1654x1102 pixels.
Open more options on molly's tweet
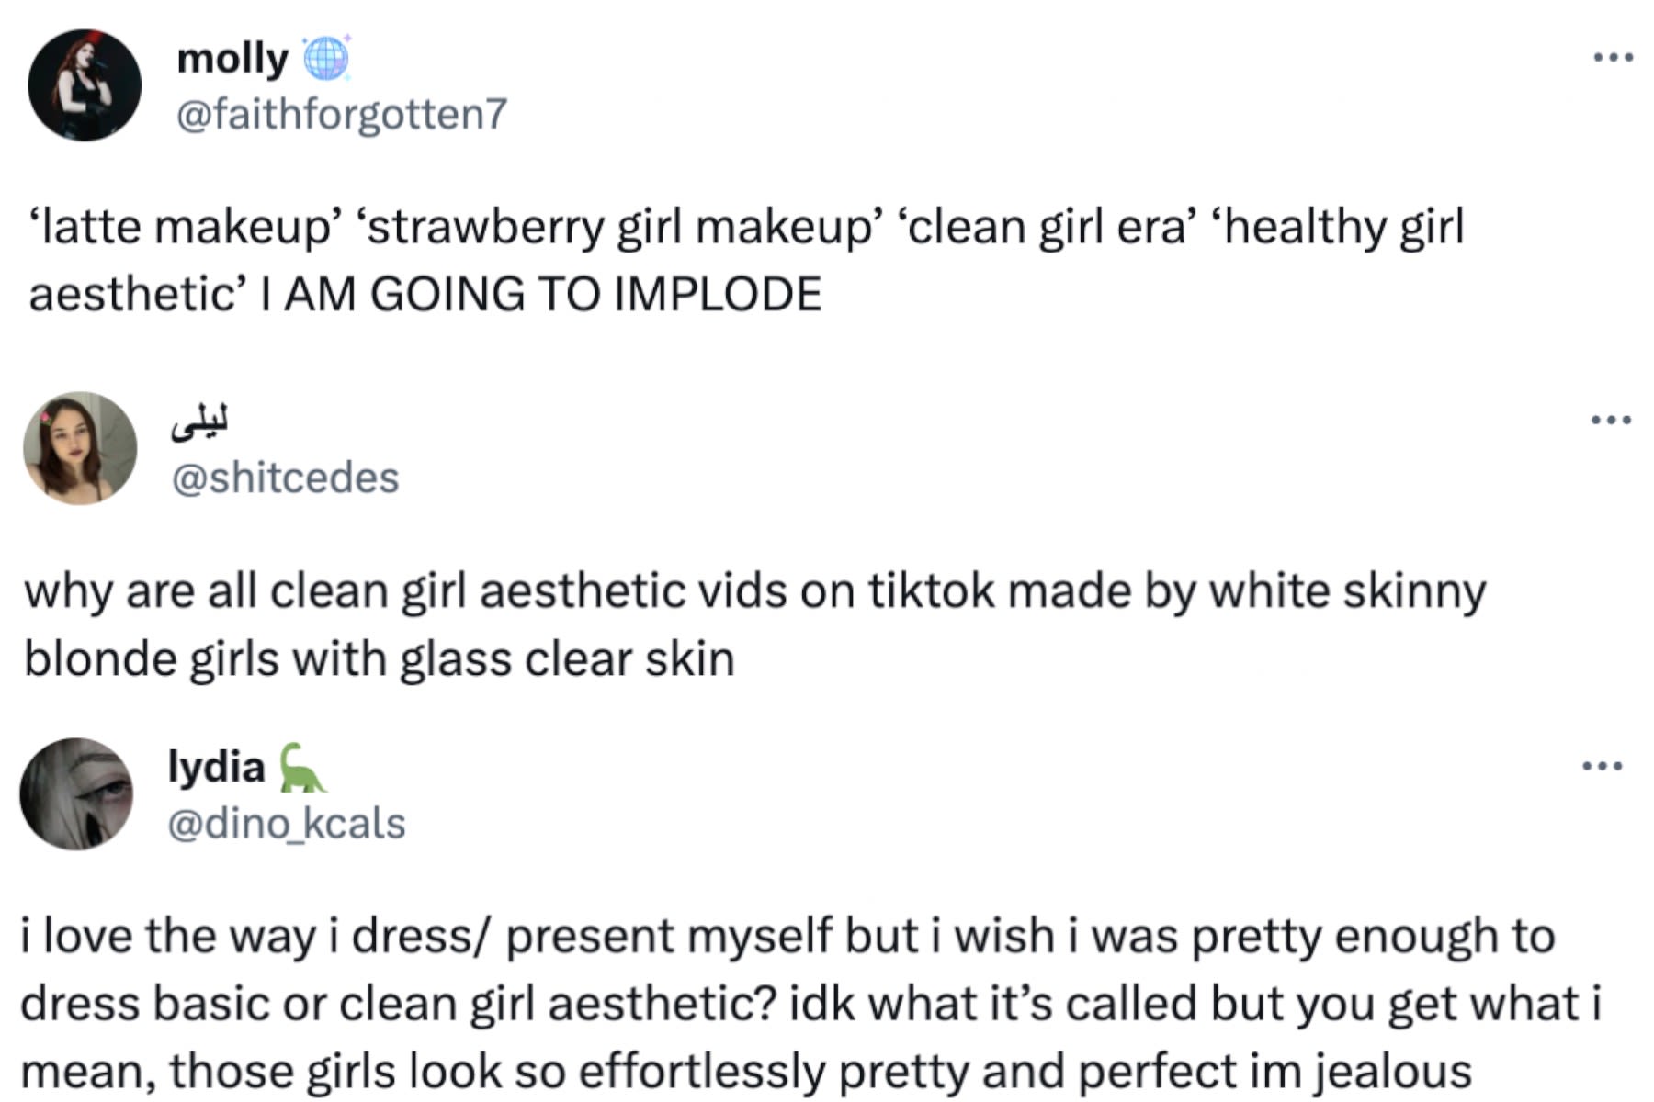(1613, 58)
